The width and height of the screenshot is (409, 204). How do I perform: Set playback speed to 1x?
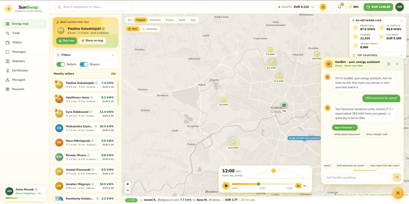[298, 186]
